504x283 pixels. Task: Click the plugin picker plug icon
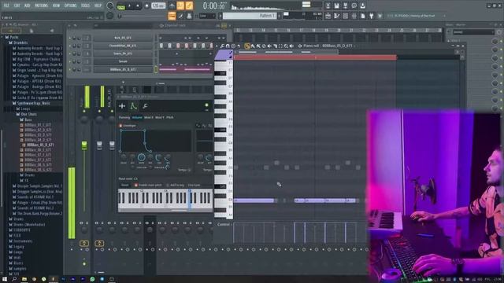click(x=371, y=16)
